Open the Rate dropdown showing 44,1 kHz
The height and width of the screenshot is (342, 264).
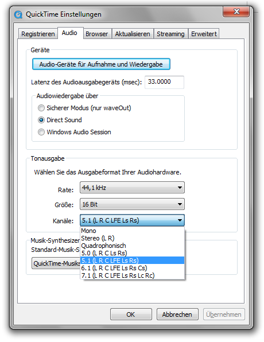(x=132, y=188)
